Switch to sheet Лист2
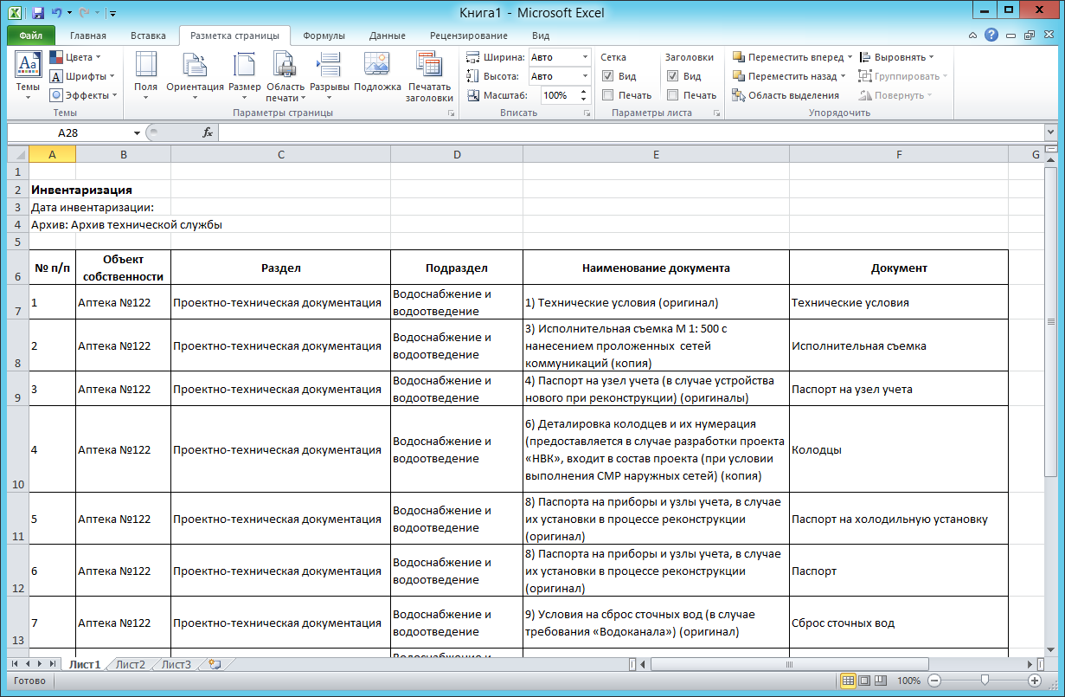The image size is (1065, 697). (x=130, y=665)
